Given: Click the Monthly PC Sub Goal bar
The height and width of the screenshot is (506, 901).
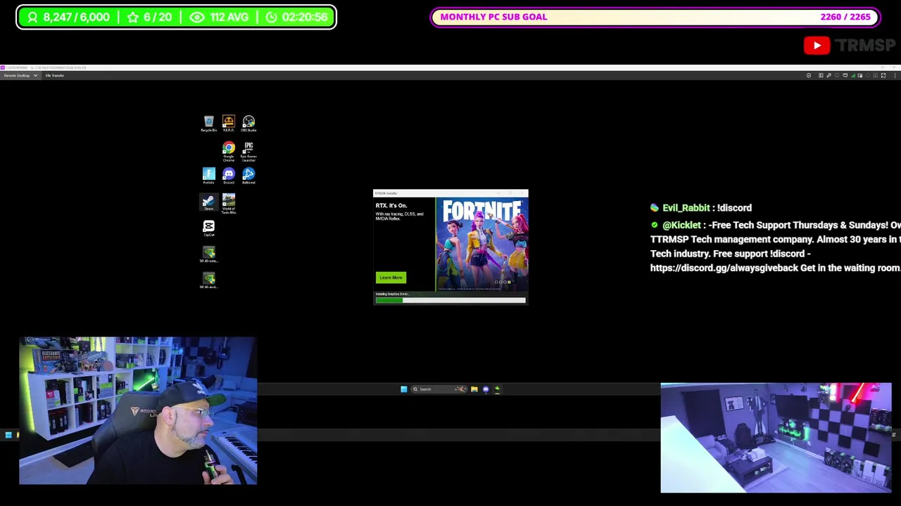Looking at the screenshot, I should tap(655, 17).
